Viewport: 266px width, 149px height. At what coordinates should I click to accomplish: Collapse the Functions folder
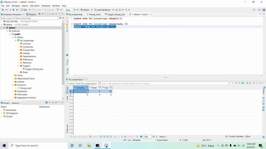13,85
